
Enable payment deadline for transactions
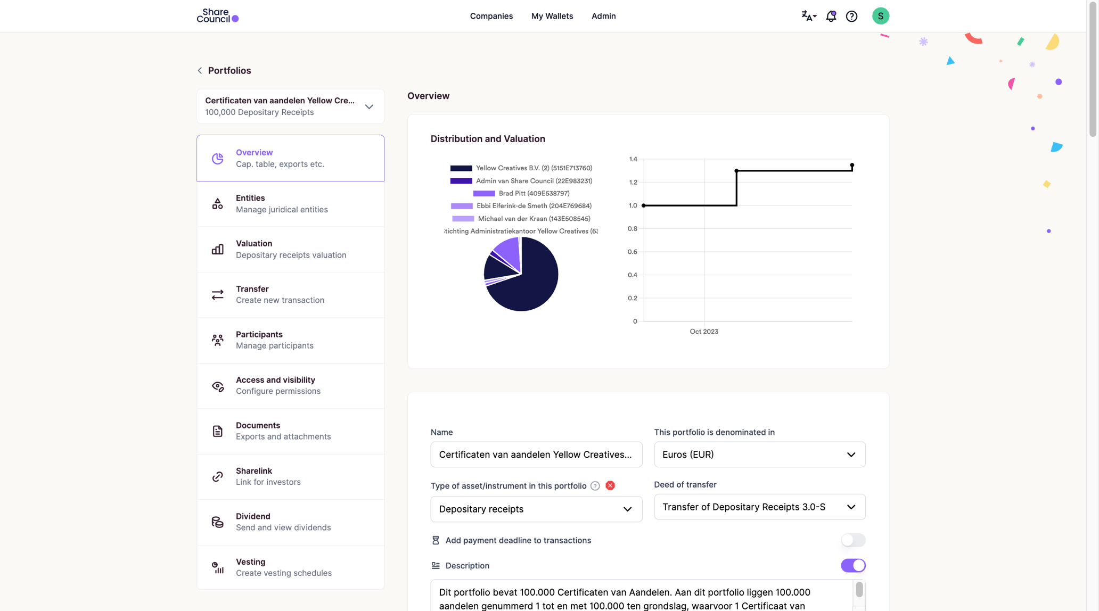(852, 540)
